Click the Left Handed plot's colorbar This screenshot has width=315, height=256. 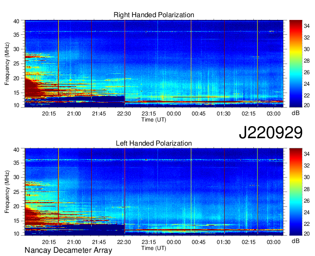point(296,192)
